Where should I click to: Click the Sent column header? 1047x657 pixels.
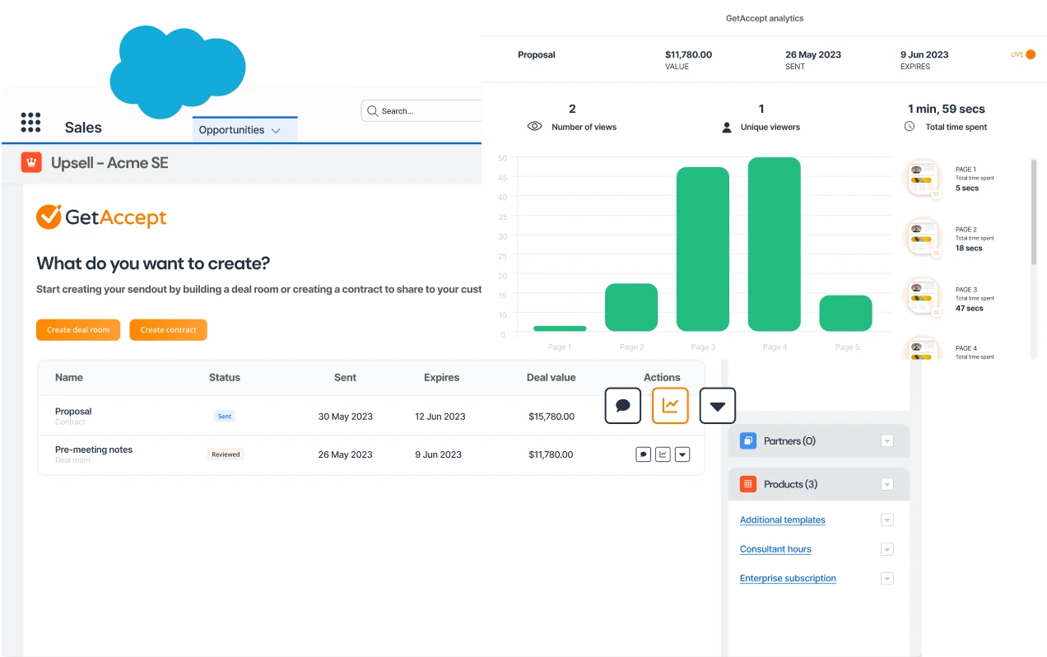(345, 378)
